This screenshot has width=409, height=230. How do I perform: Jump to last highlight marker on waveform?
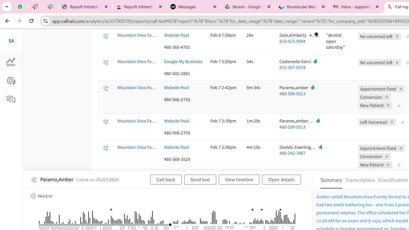click(x=280, y=210)
